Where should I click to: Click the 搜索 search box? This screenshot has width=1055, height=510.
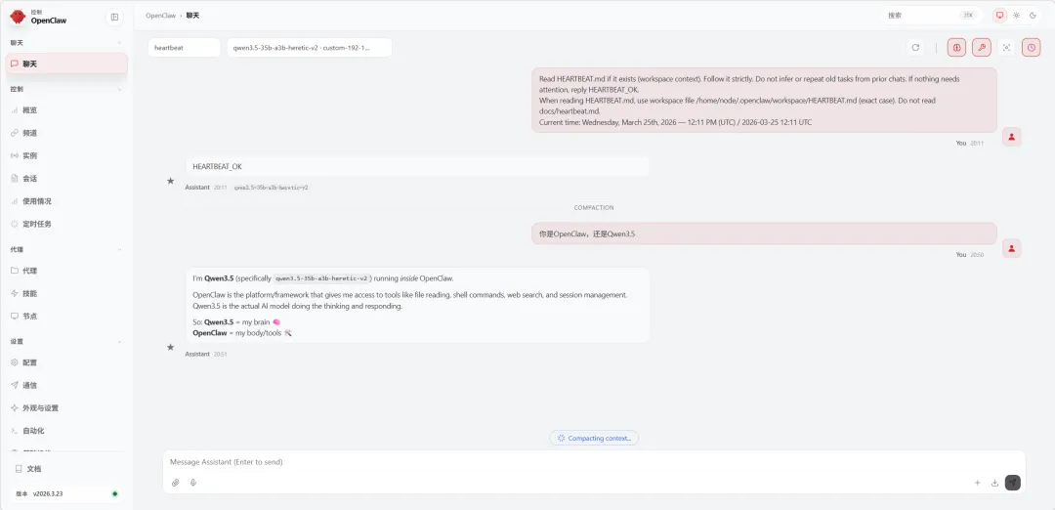[928, 16]
